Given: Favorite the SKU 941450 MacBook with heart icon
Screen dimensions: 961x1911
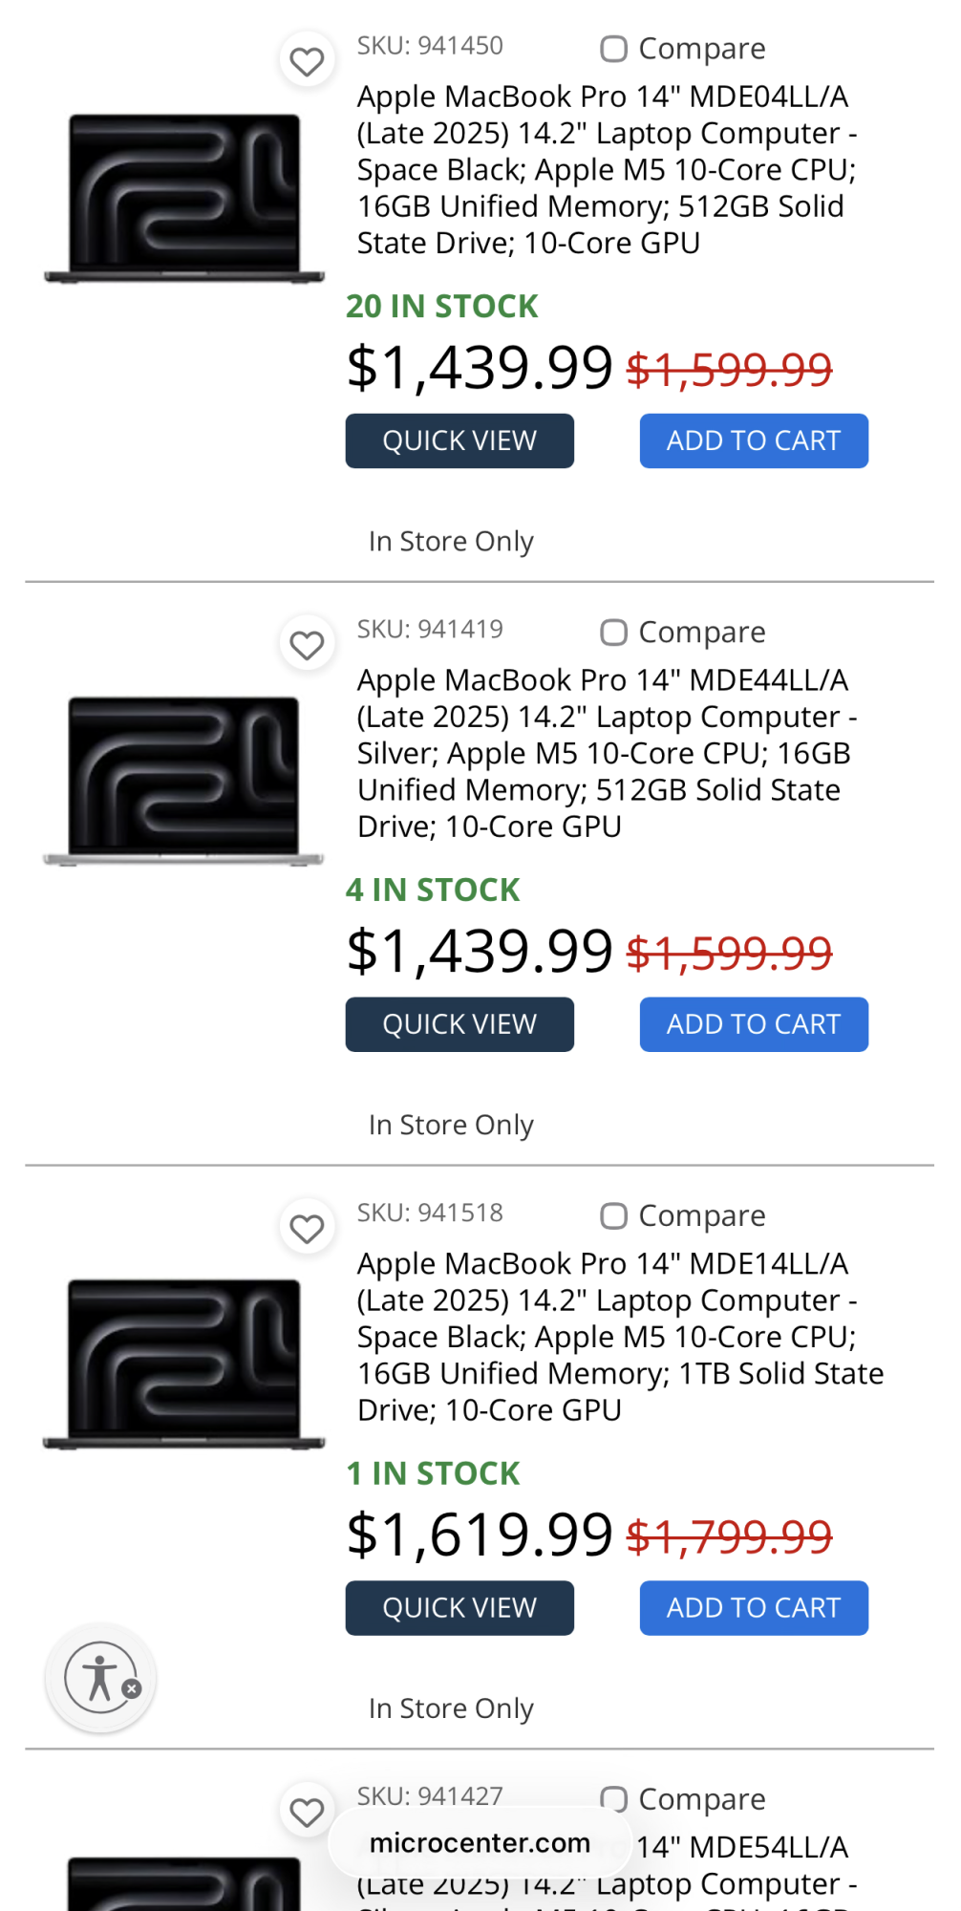Looking at the screenshot, I should coord(307,61).
